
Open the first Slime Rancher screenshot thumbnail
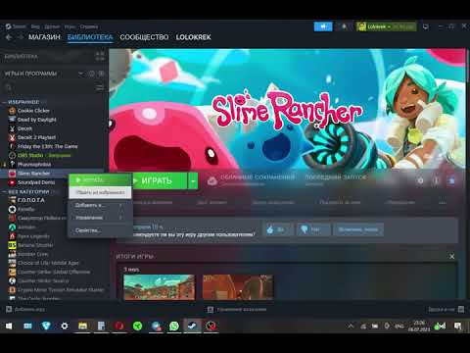(x=160, y=287)
